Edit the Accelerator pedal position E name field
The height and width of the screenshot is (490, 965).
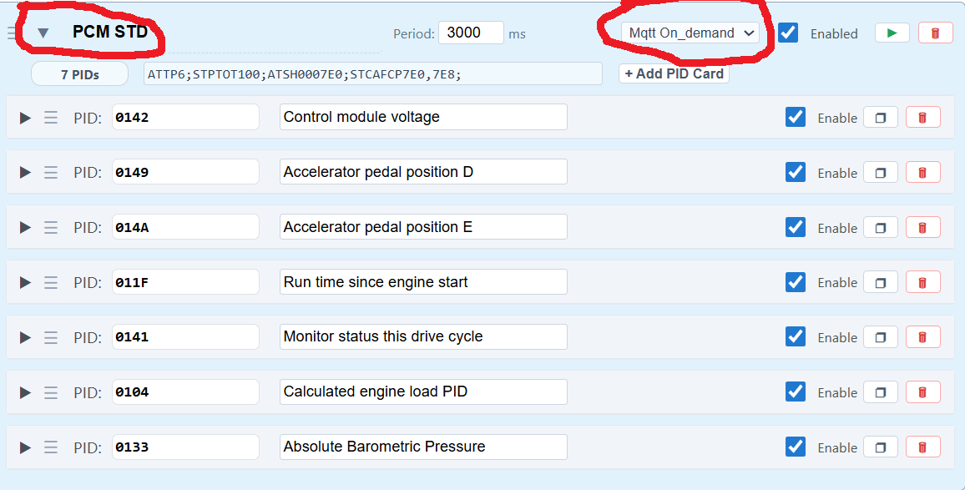(423, 227)
